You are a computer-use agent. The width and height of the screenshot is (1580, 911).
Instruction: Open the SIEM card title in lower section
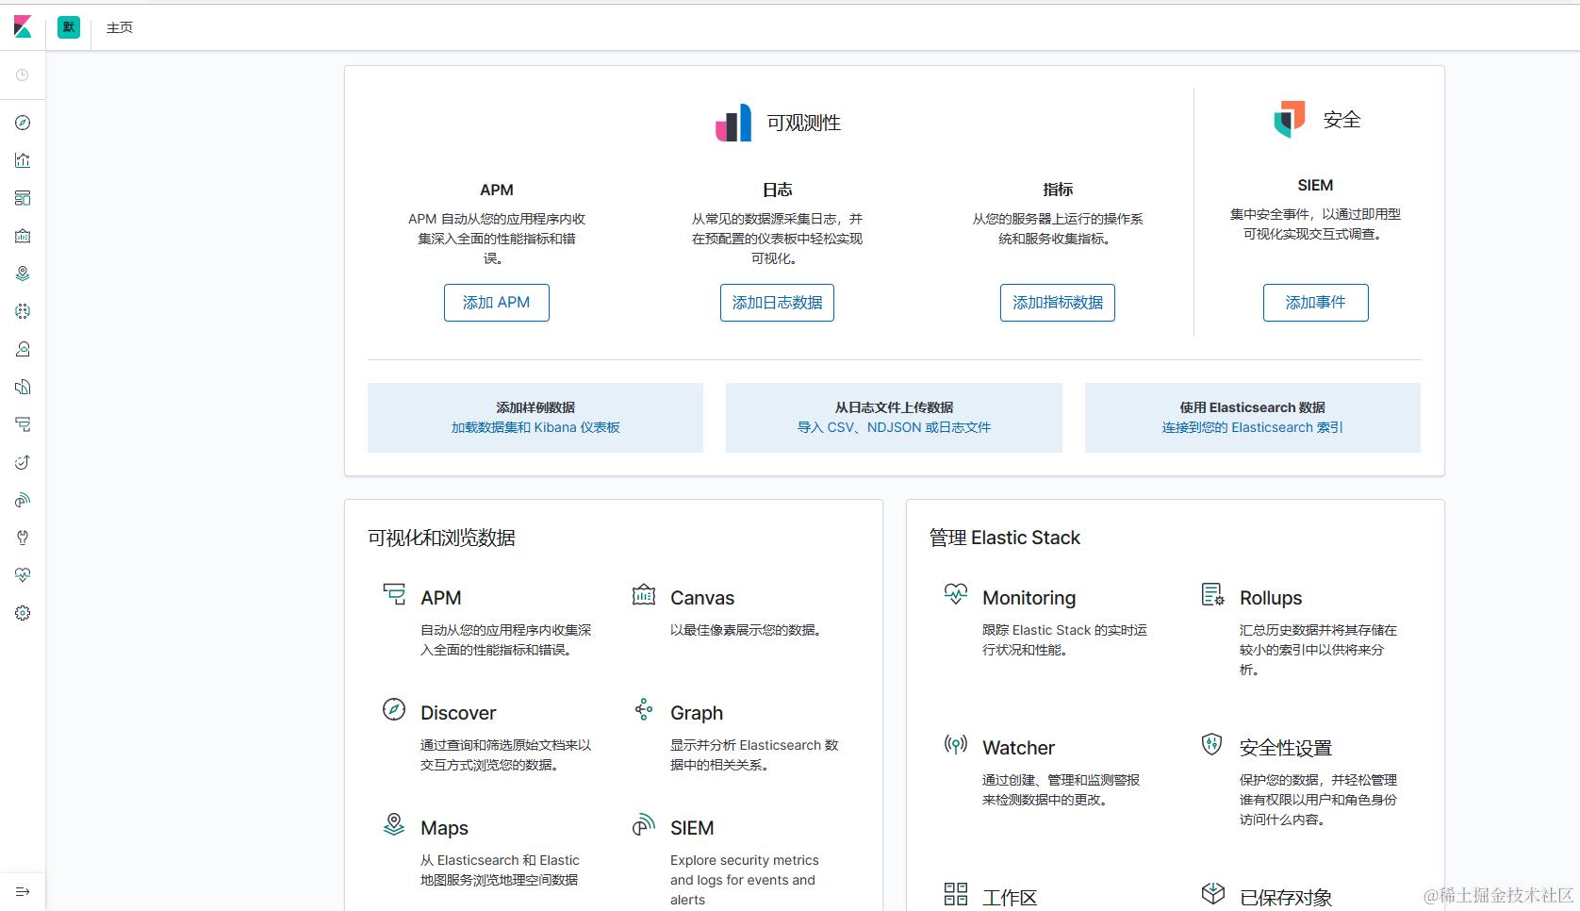click(692, 828)
